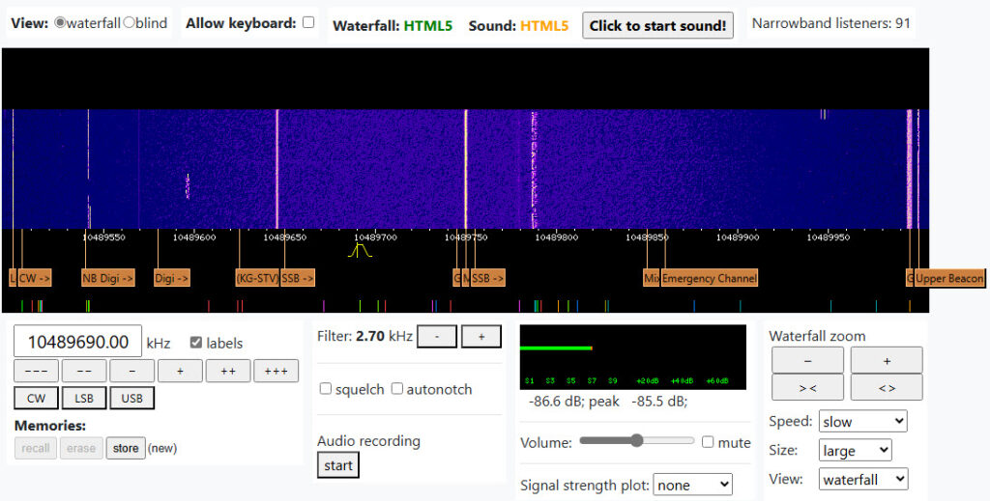
Task: Click the frequency input field showing 10489690.00
Action: tap(77, 342)
